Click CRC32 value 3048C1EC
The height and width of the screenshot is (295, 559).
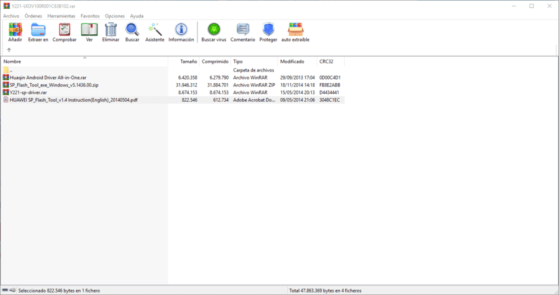[329, 100]
